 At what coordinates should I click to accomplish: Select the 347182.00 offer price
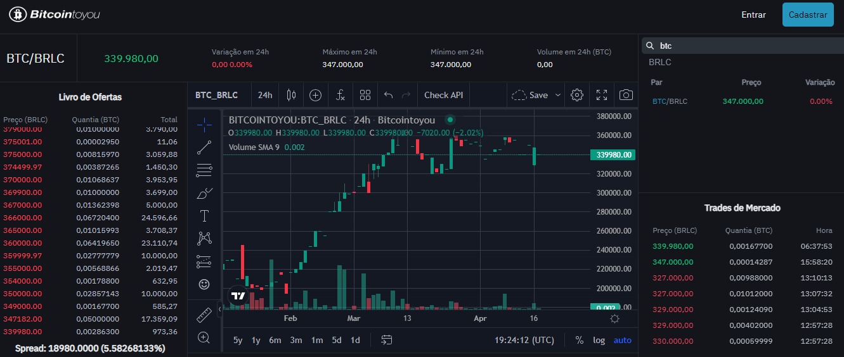pyautogui.click(x=22, y=319)
